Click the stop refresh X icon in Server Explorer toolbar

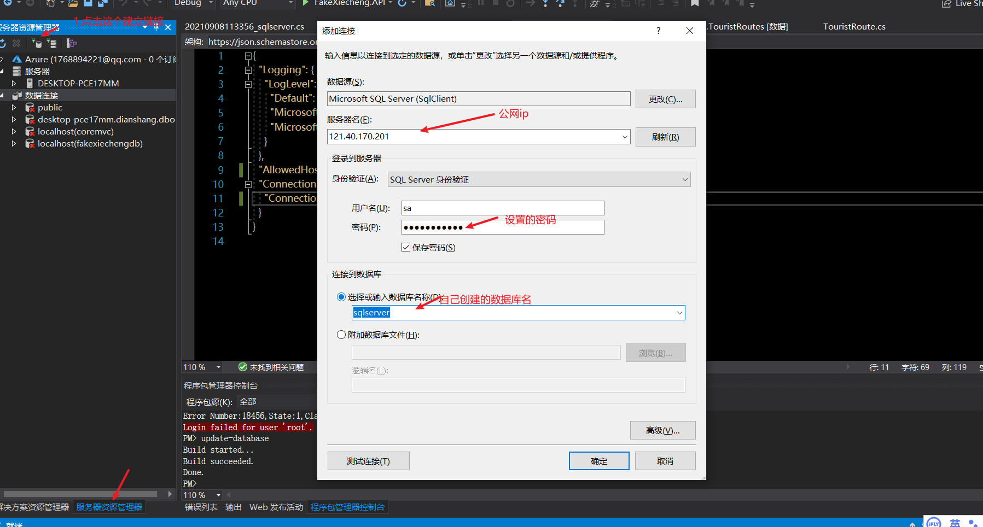click(16, 43)
